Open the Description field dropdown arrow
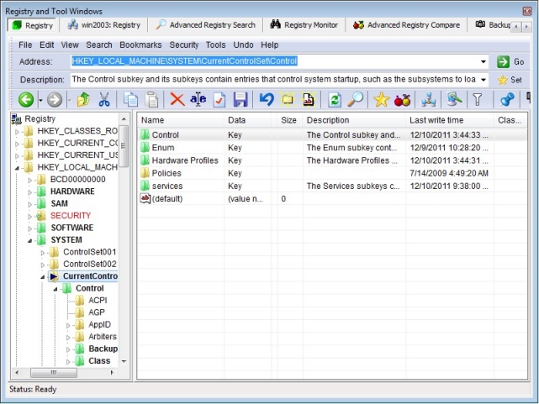 pyautogui.click(x=484, y=80)
